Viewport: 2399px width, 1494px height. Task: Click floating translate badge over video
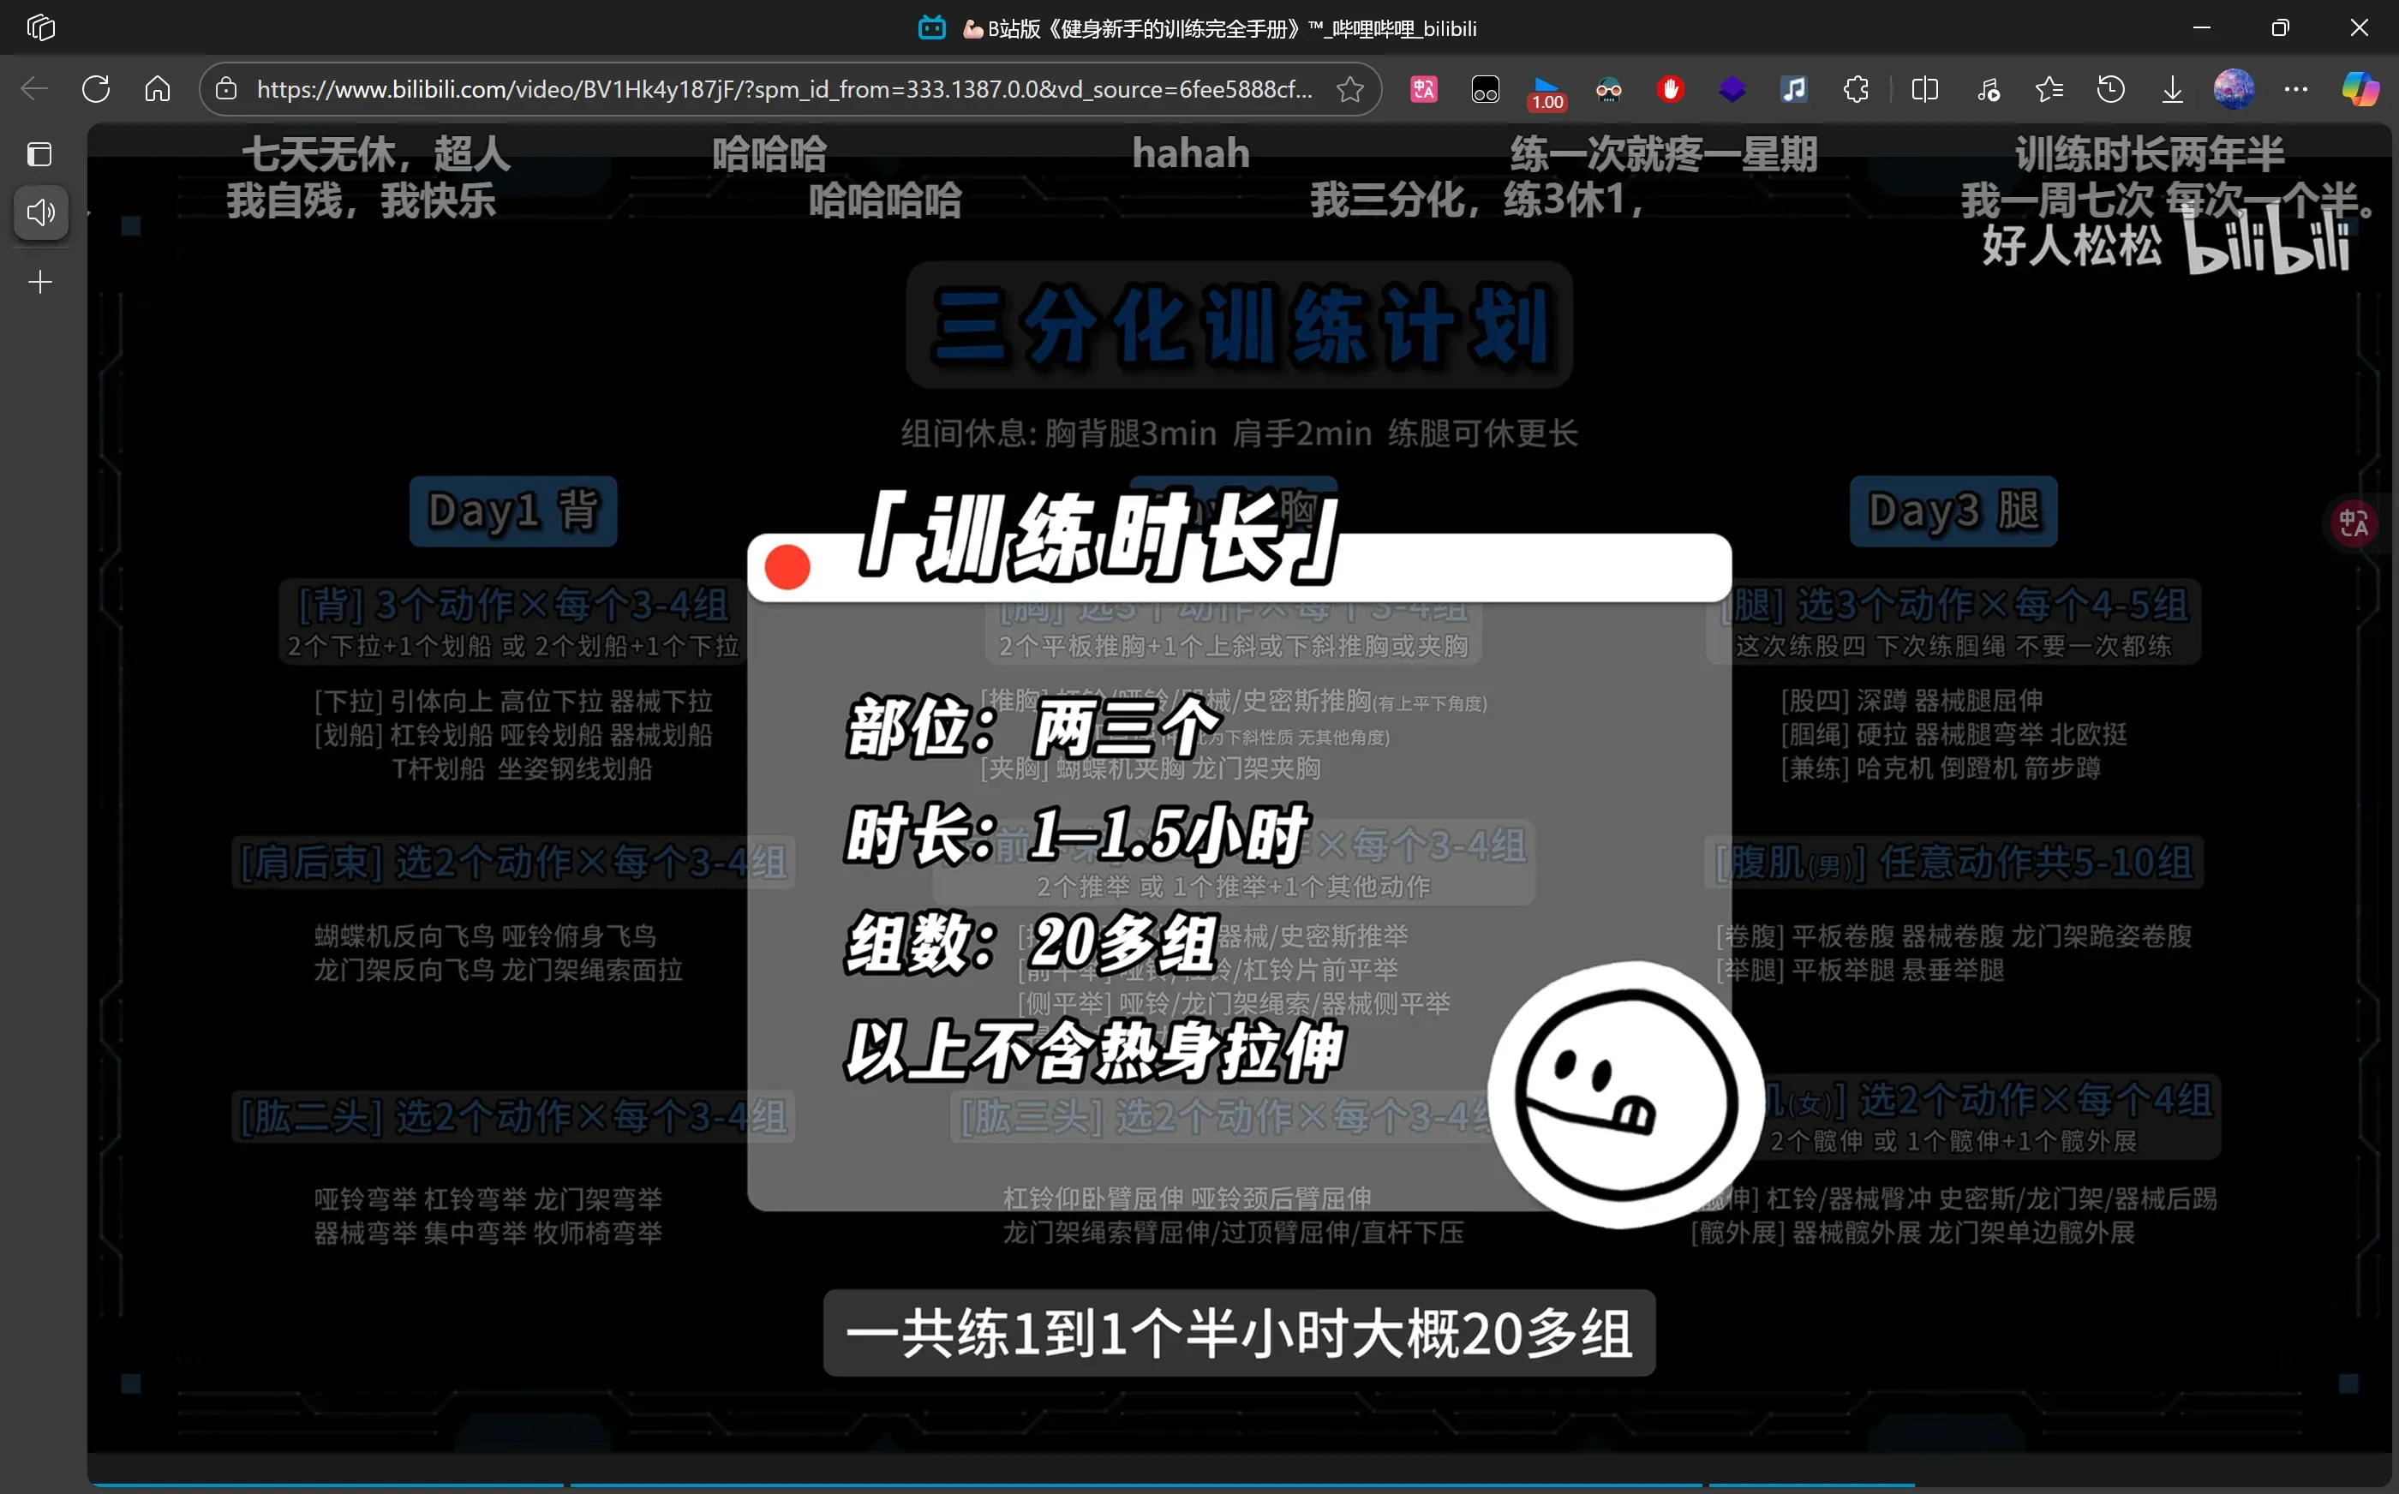coord(2354,523)
